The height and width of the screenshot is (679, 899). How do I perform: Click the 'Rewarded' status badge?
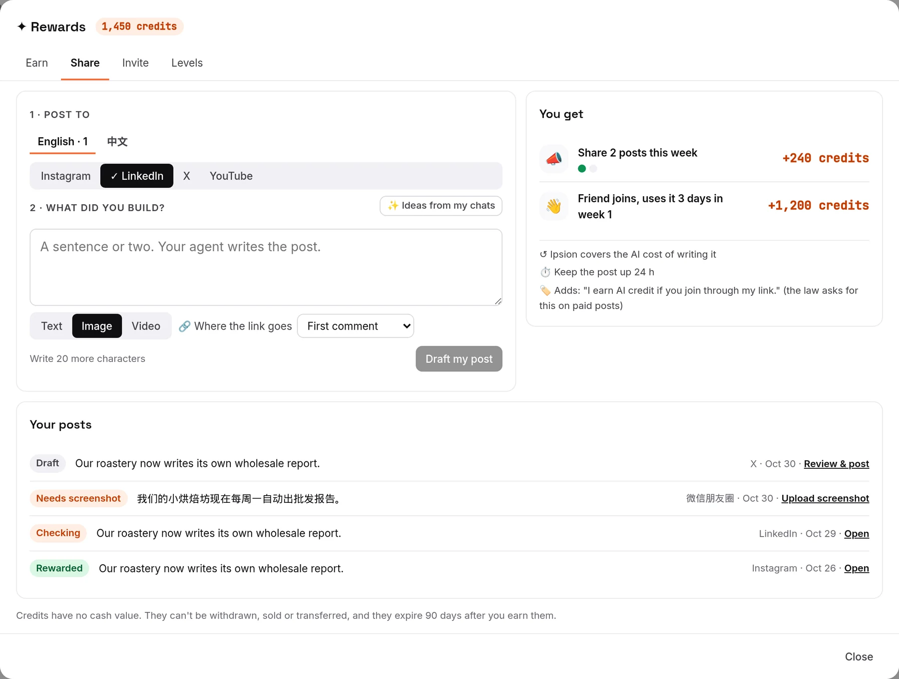pos(59,568)
